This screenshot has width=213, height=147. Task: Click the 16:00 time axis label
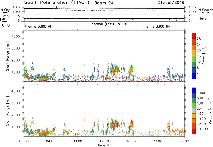pos(131,141)
